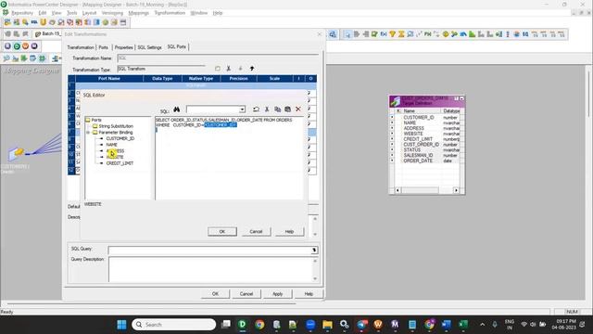Click the Port Name column header

(x=109, y=78)
